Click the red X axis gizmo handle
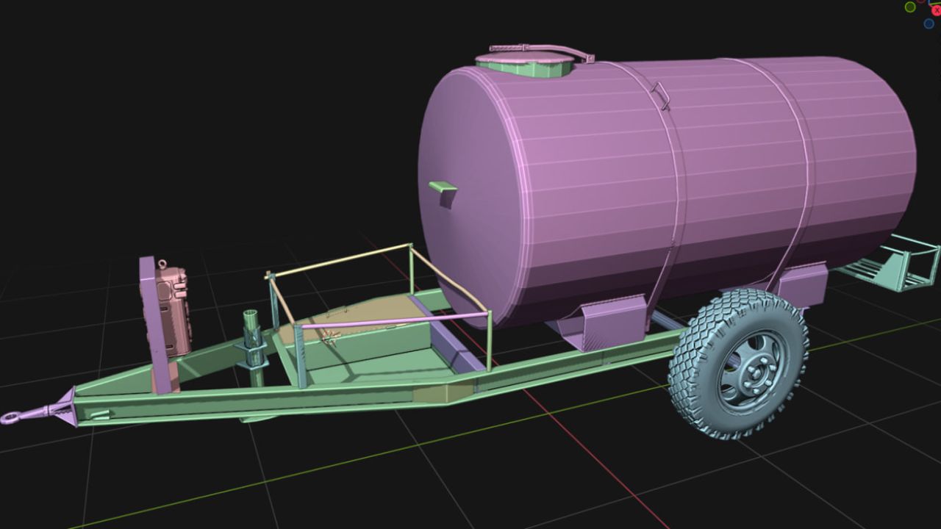Screen dimensions: 941x529 pyautogui.click(x=937, y=10)
